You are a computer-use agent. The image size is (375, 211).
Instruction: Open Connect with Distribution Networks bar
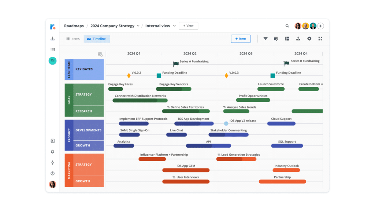140,100
